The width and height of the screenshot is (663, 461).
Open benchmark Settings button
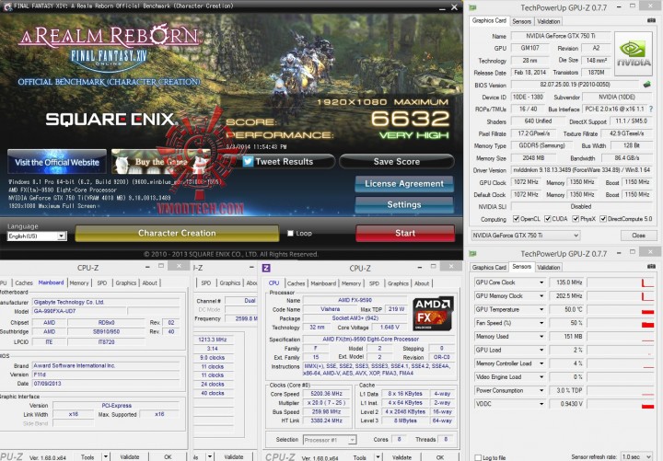[404, 204]
